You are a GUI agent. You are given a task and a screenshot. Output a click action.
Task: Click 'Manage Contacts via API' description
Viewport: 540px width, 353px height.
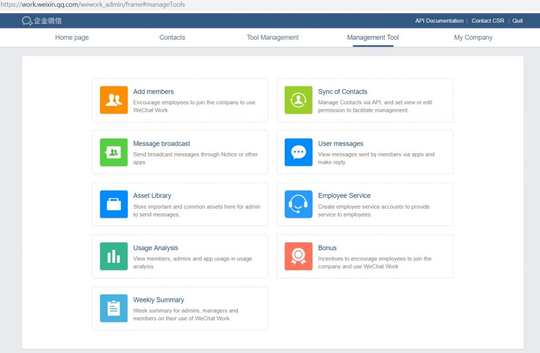point(375,106)
